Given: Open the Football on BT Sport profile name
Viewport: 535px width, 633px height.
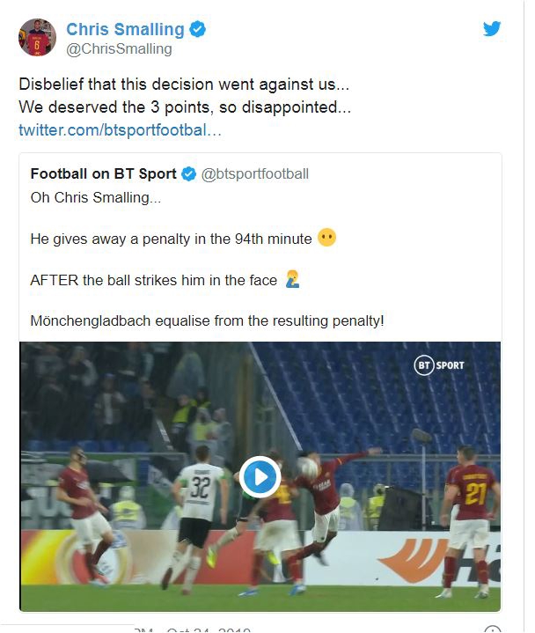Looking at the screenshot, I should point(103,173).
